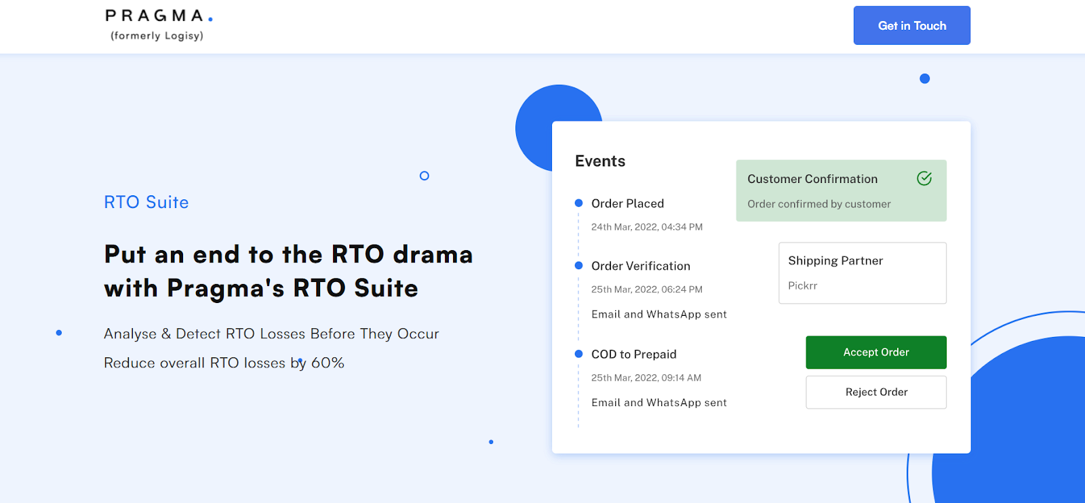
Task: Click "Analyse & Detect RTO Losses Before They Occur"
Action: point(271,334)
